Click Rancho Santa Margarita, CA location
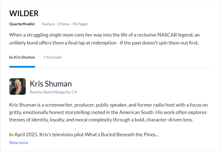Viewport: 220px width, 153px height. [x=53, y=92]
